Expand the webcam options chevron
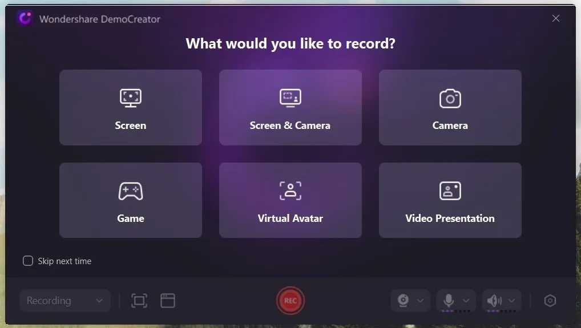Viewport: 581px width, 328px height. click(x=420, y=301)
